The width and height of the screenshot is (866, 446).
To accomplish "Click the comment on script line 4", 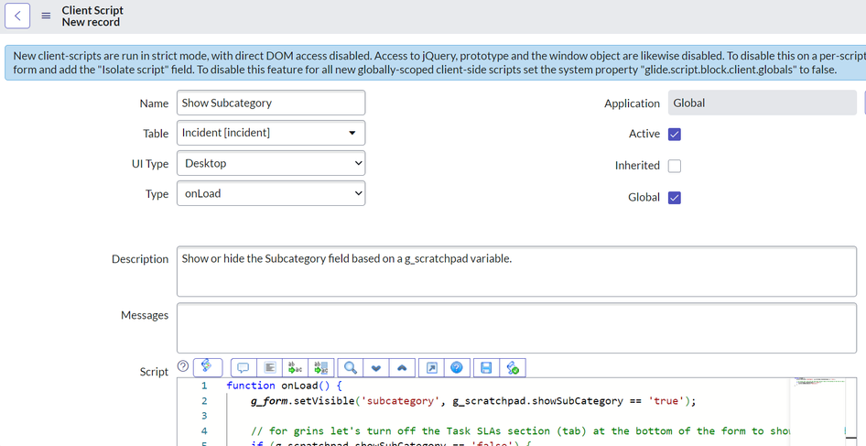I will click(x=520, y=431).
